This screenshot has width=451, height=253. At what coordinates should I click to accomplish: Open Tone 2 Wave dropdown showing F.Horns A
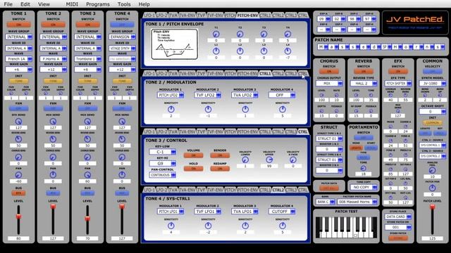coord(53,59)
